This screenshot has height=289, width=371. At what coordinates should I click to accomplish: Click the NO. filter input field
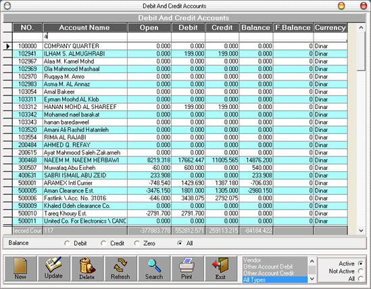[28, 37]
